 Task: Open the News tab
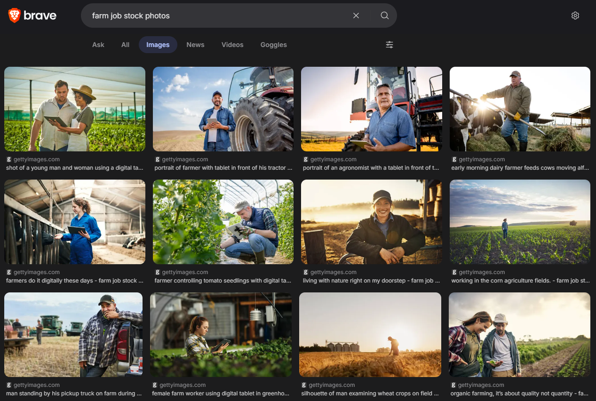[x=195, y=45]
